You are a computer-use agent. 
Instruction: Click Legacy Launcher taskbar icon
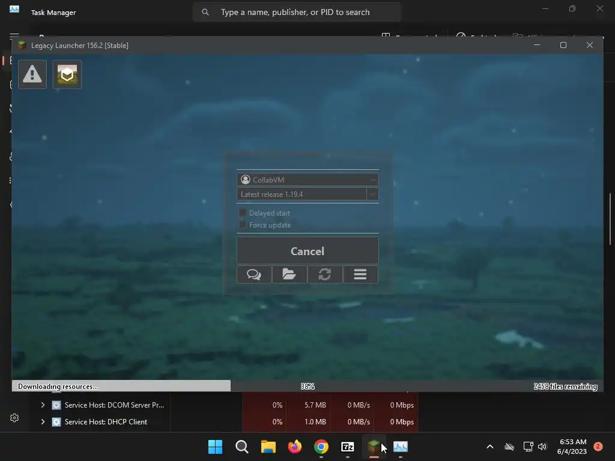click(374, 447)
